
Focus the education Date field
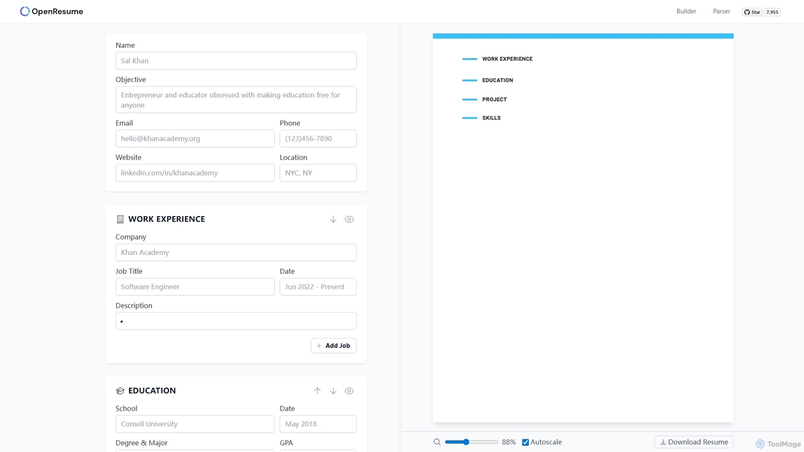pyautogui.click(x=318, y=424)
